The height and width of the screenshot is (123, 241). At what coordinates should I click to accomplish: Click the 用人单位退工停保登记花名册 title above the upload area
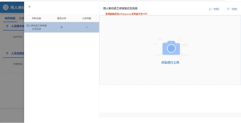point(120,8)
